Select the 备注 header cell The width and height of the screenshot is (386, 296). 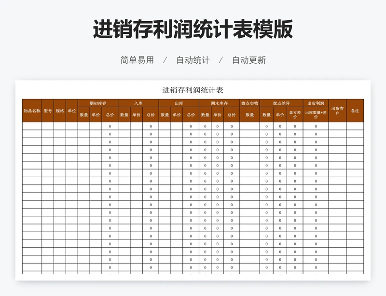(x=355, y=111)
